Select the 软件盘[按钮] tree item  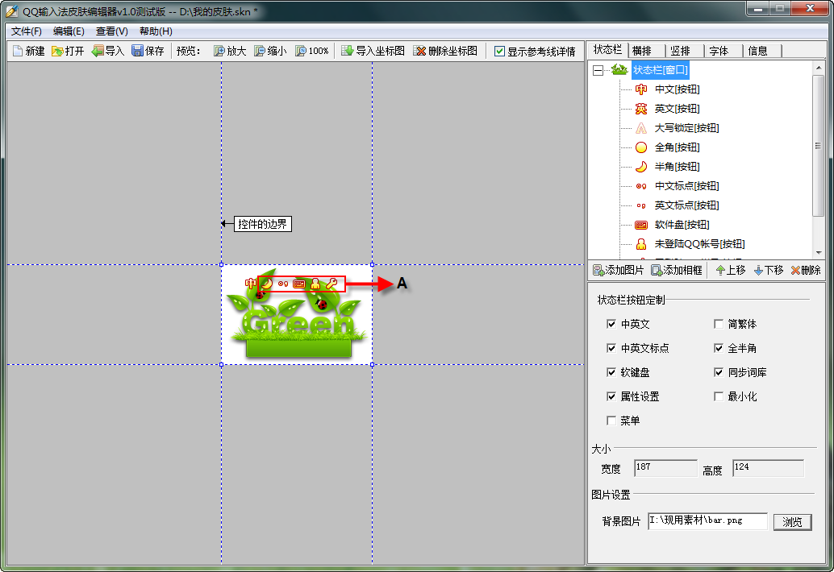coord(682,225)
